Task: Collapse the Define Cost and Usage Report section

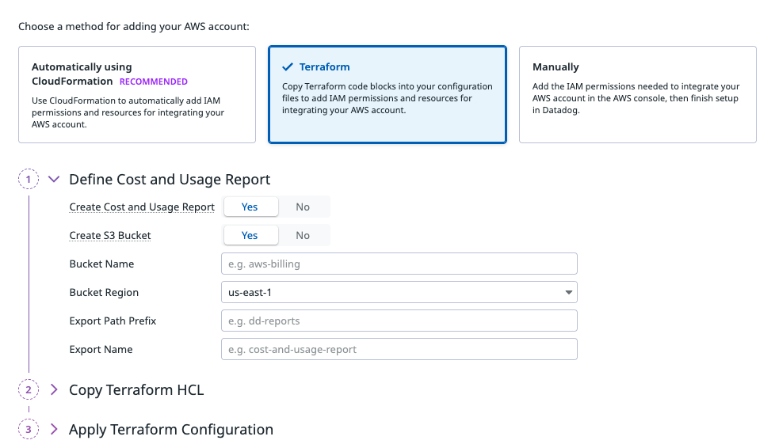Action: pyautogui.click(x=54, y=180)
